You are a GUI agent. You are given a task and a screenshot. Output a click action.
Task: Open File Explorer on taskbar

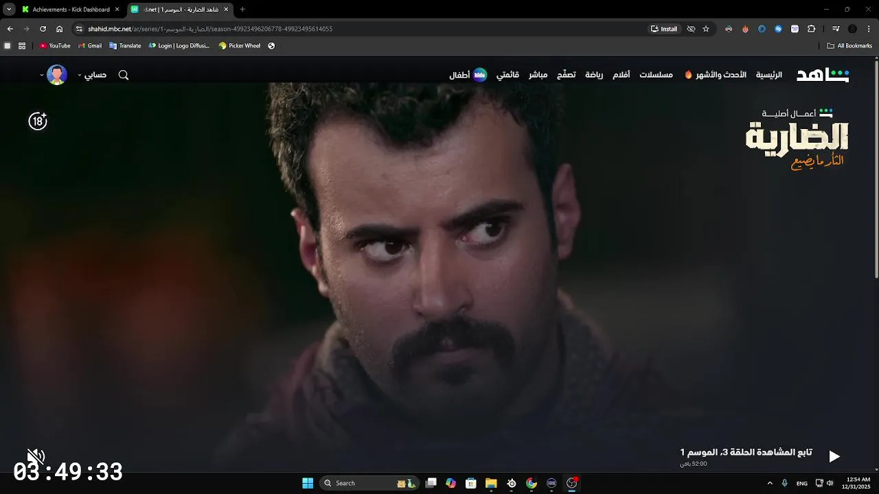point(491,483)
